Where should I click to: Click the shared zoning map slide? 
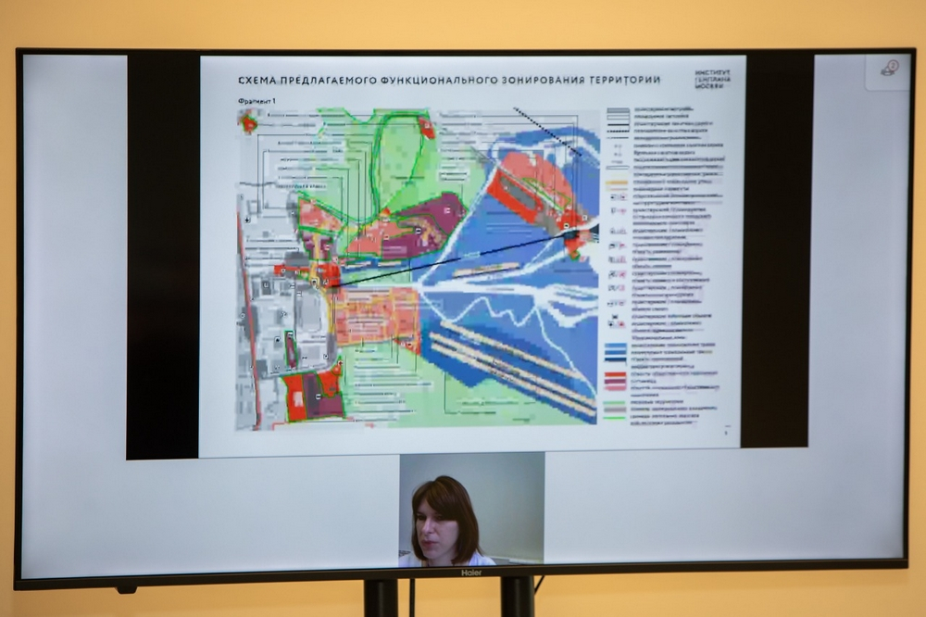click(x=472, y=256)
